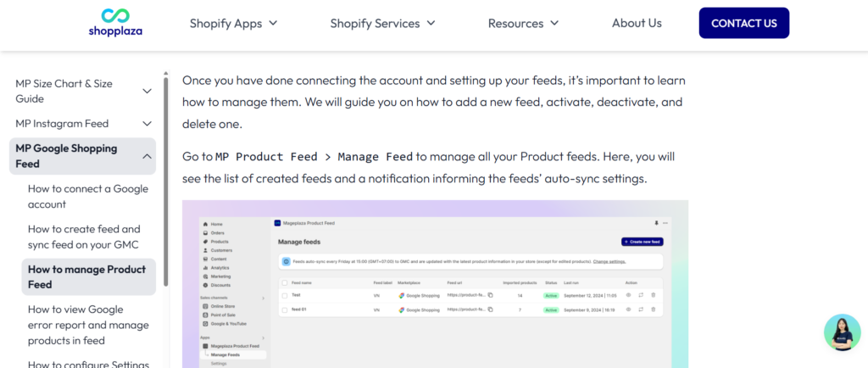Expand Apps chevron in screenshot sidebar
This screenshot has width=868, height=368.
click(264, 337)
